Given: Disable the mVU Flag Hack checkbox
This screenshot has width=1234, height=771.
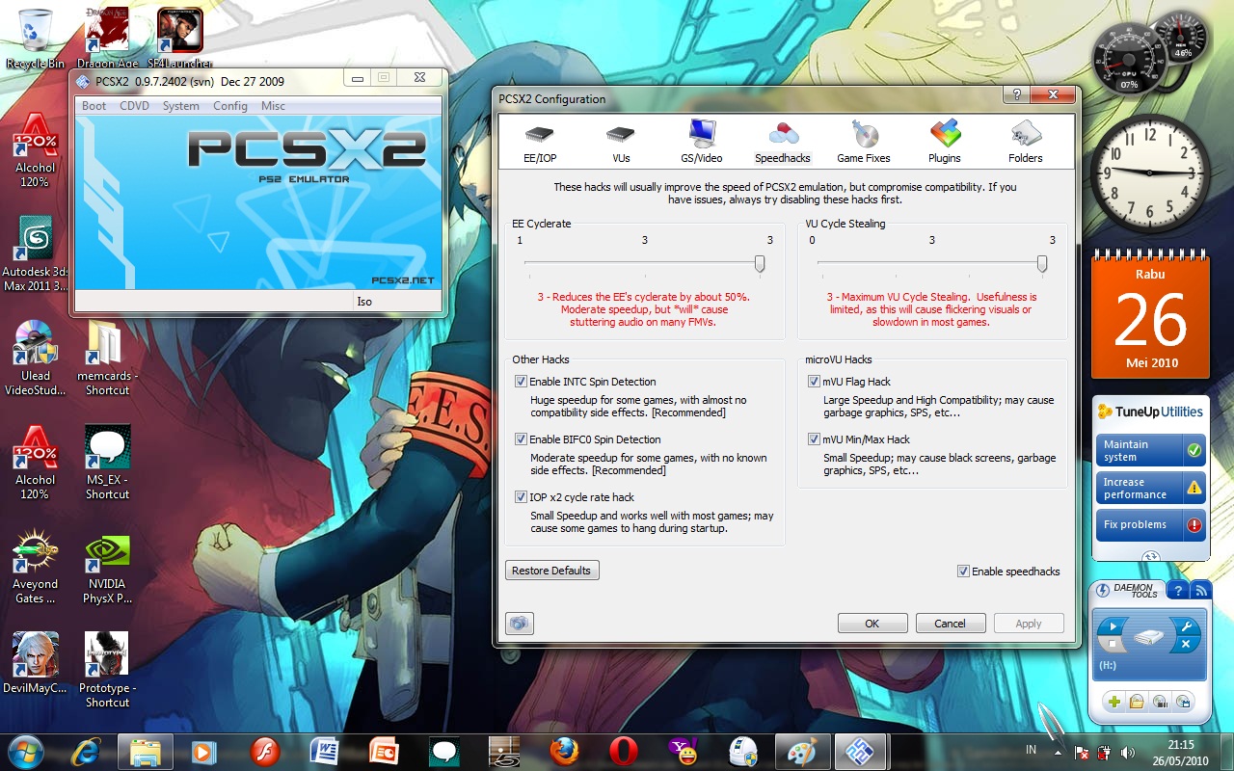Looking at the screenshot, I should pyautogui.click(x=814, y=382).
